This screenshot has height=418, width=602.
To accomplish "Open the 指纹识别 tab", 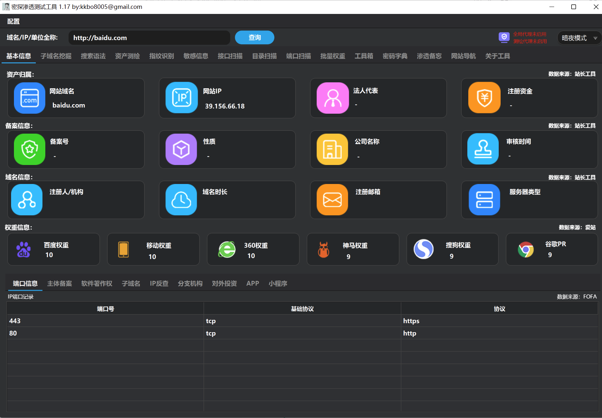I will [x=162, y=56].
